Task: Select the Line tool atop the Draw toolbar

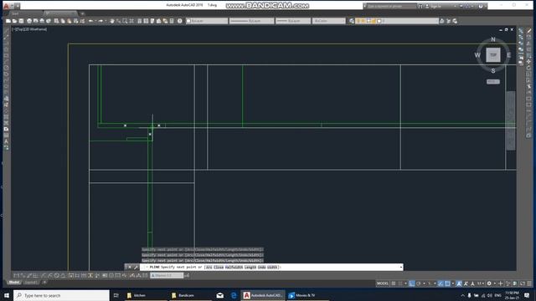Action: coord(6,31)
